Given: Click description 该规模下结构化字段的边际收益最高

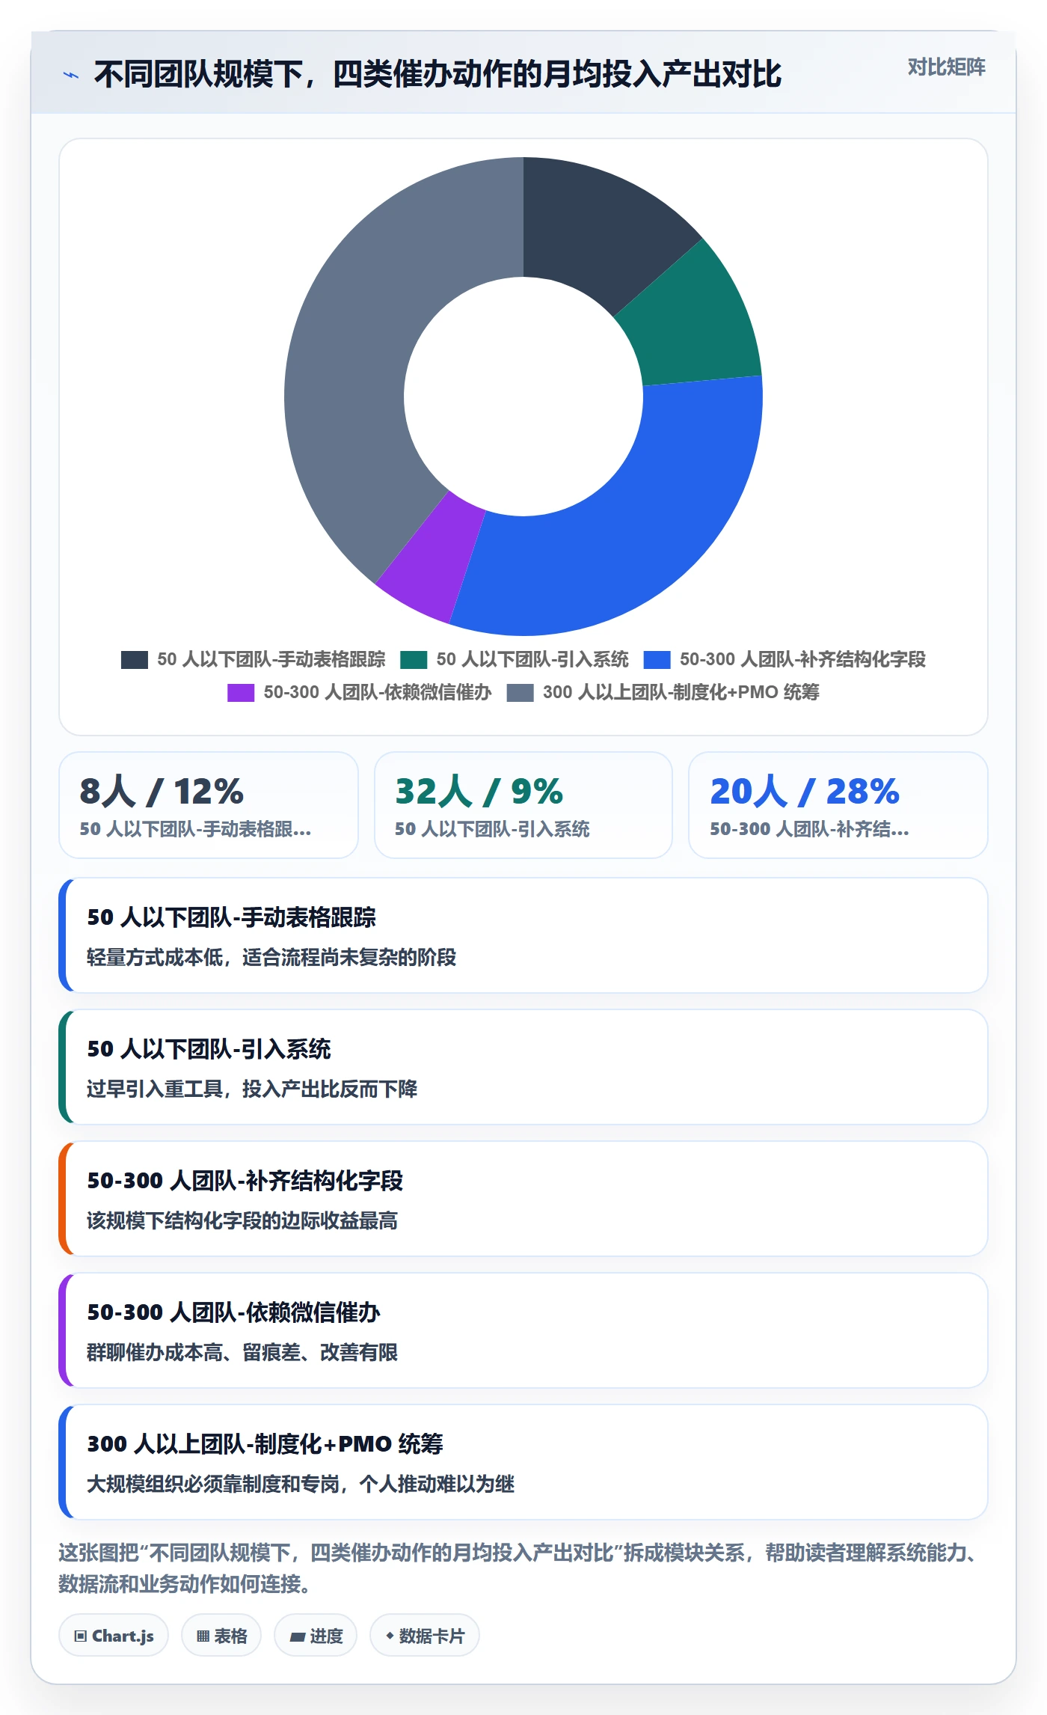Looking at the screenshot, I should click(x=242, y=1221).
